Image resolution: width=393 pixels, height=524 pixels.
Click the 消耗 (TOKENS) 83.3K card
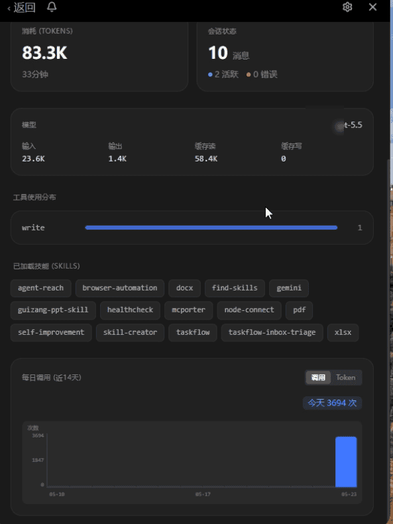(99, 56)
